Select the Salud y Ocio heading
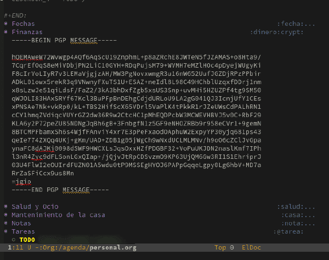The height and width of the screenshot is (260, 329). click(x=35, y=207)
